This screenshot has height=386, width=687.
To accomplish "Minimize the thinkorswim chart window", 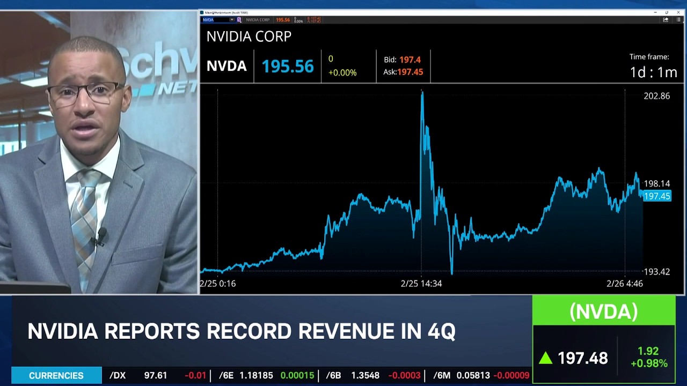I will (655, 12).
